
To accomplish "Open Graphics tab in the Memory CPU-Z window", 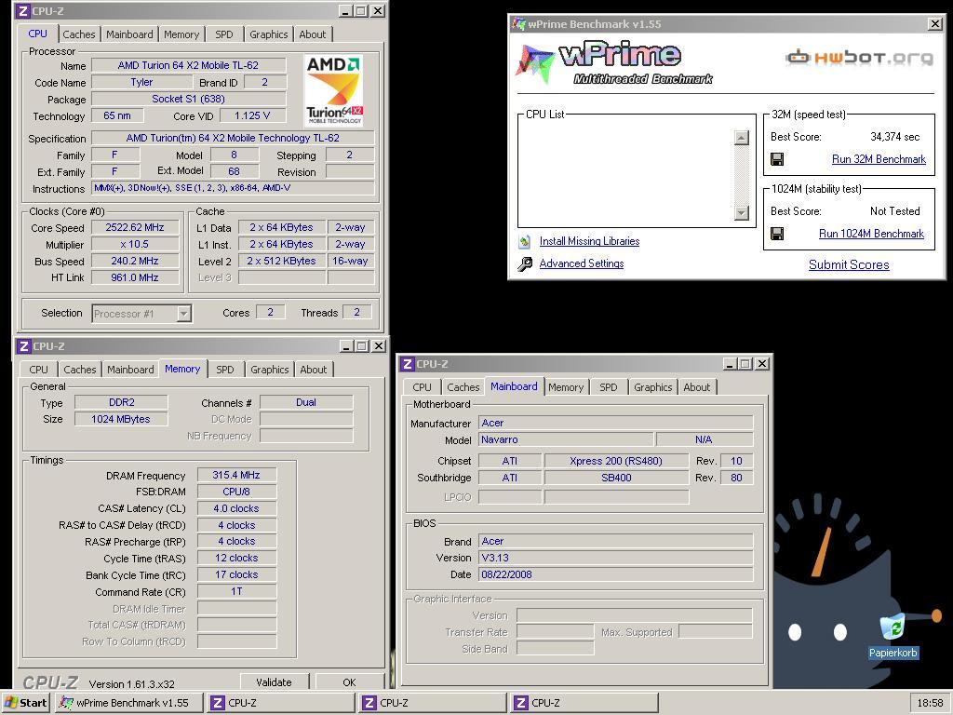I will (269, 370).
